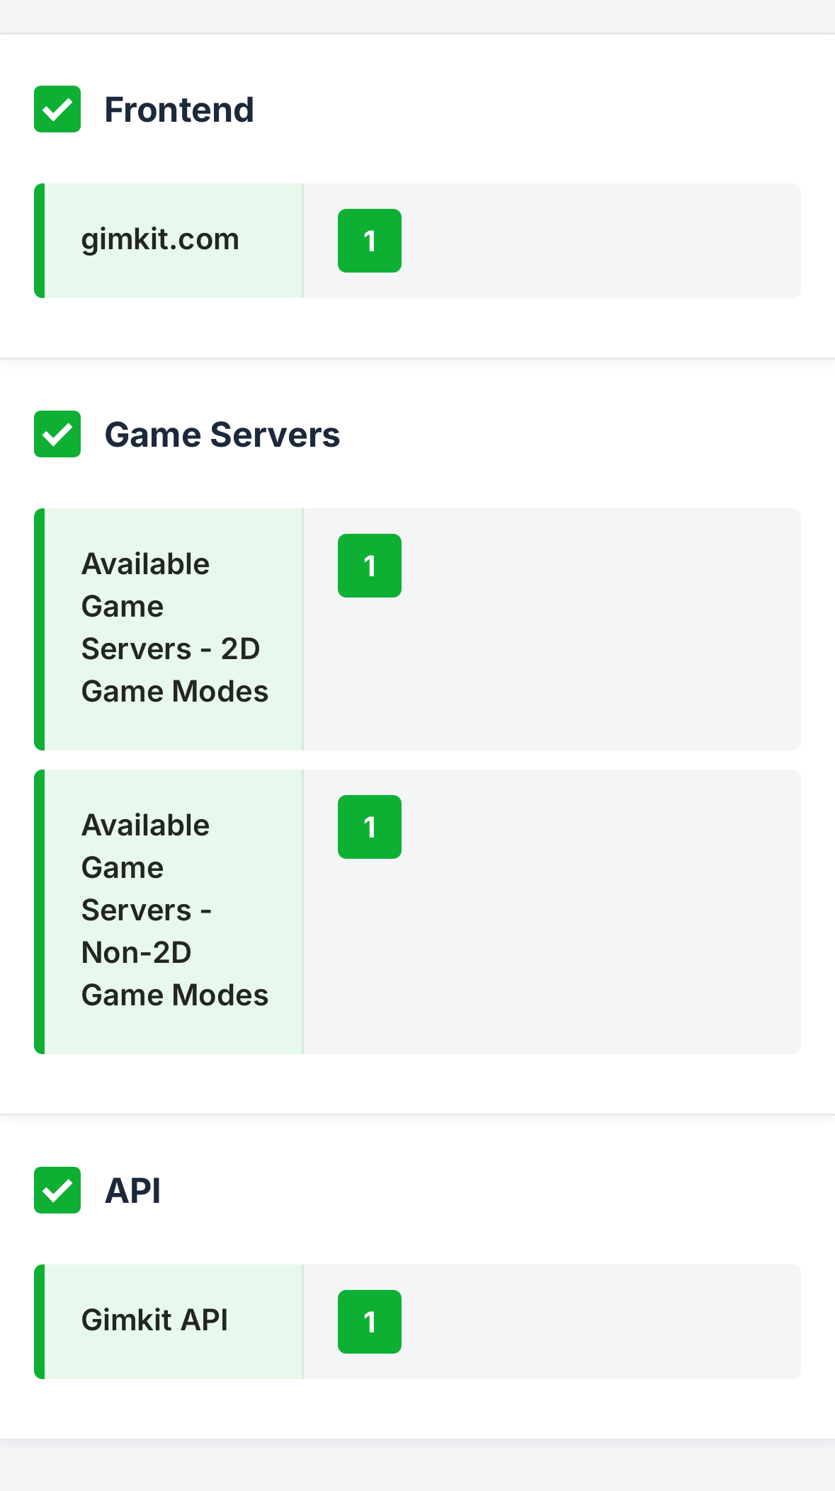This screenshot has height=1491, width=835.
Task: Click the badge for Non-2D Game Modes servers
Action: [369, 827]
